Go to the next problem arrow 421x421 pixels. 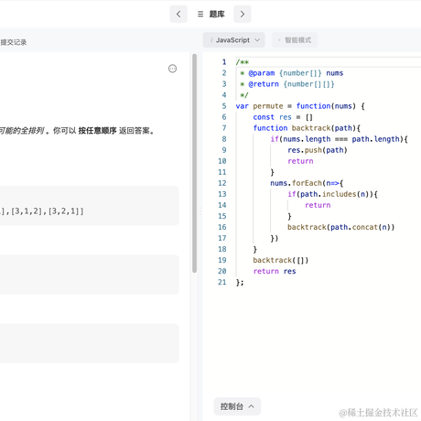click(243, 14)
